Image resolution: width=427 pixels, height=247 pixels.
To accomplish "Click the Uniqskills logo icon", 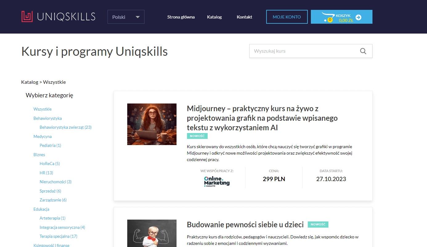I will [27, 17].
